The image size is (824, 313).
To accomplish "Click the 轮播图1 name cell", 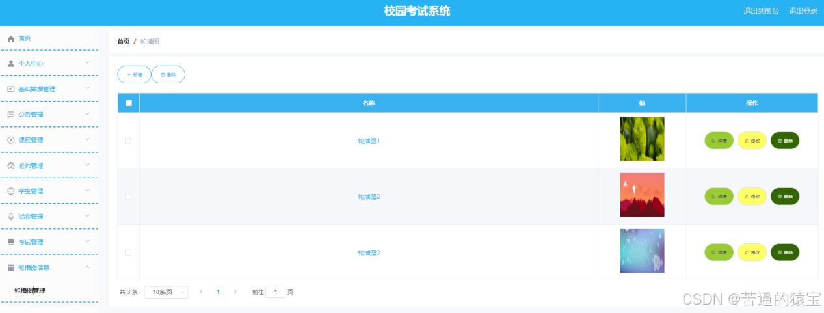I will coord(369,141).
